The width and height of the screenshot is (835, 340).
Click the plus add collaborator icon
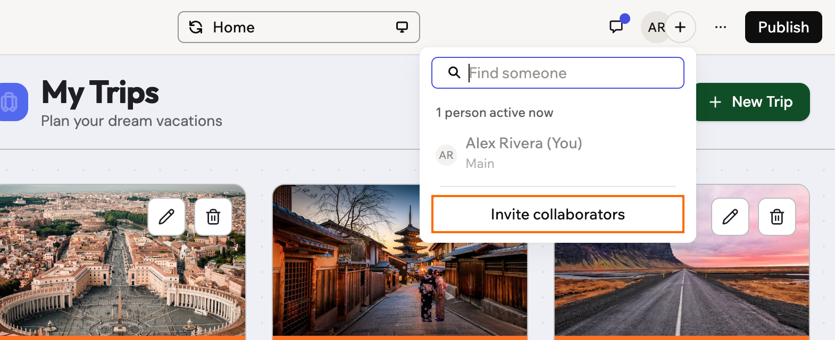pos(680,27)
